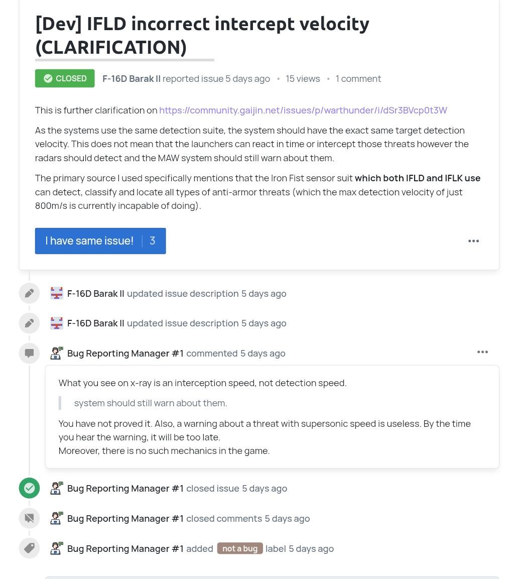Click Bug Reporting Manager avatar beside comment
Viewport: 520px width, 579px height.
point(57,353)
